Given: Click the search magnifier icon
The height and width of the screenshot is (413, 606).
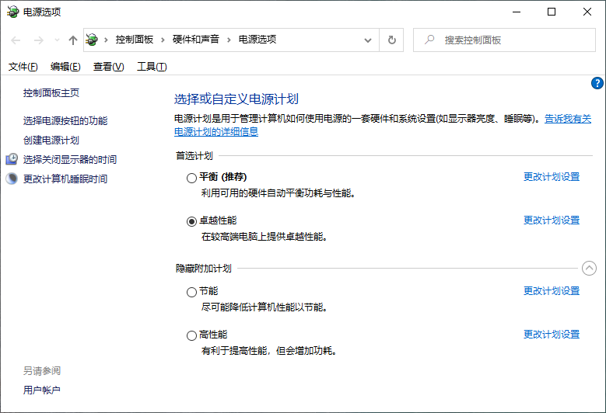Looking at the screenshot, I should click(429, 40).
